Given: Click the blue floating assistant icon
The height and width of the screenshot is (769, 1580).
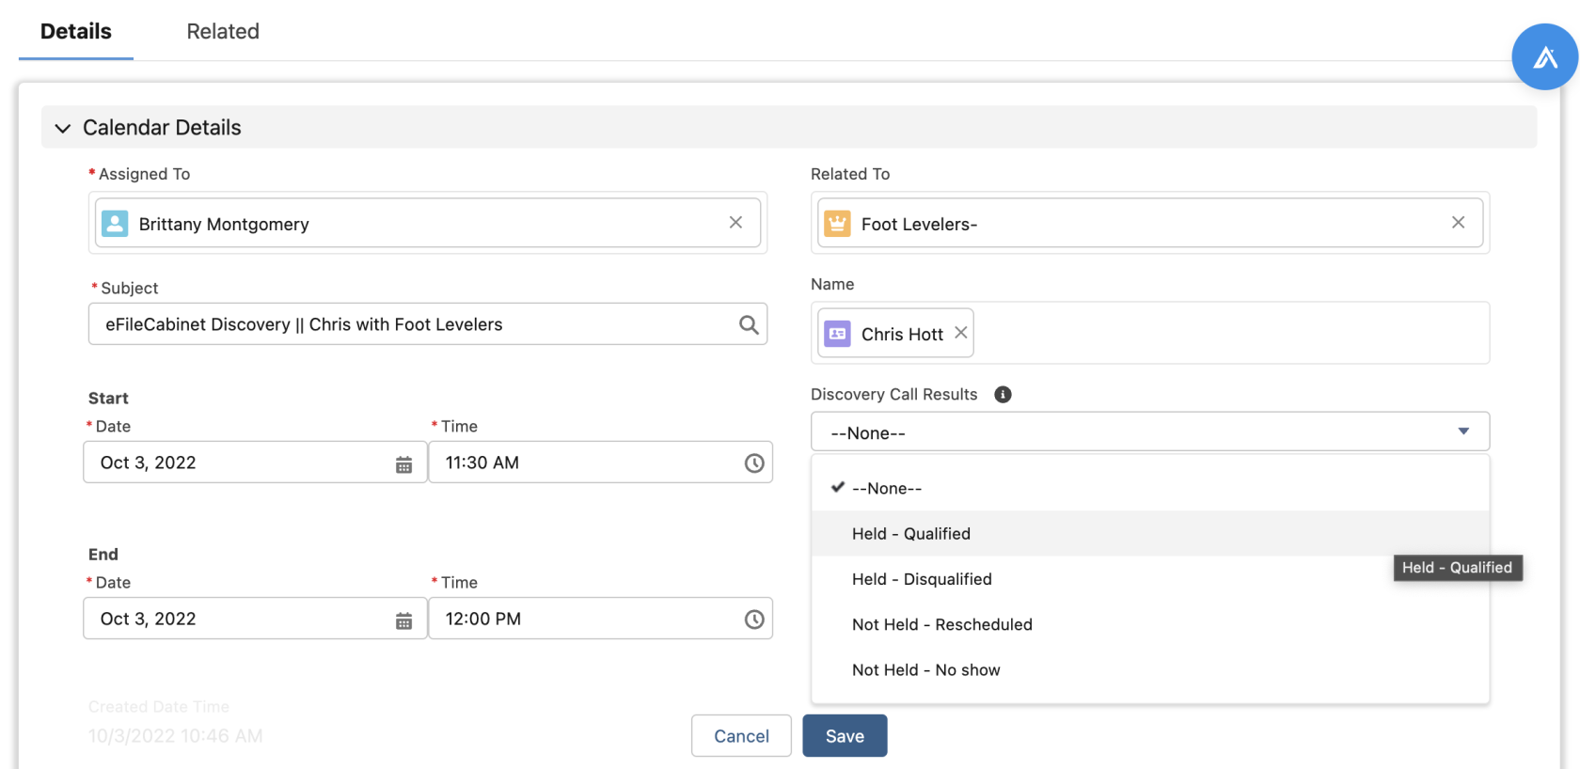Looking at the screenshot, I should pyautogui.click(x=1544, y=57).
